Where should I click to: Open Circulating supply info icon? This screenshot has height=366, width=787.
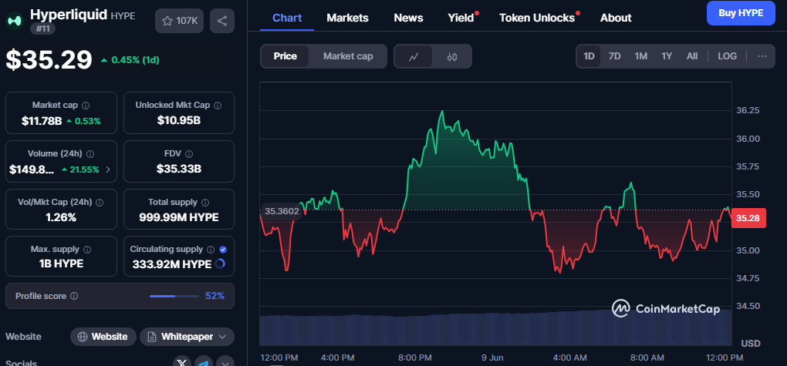pos(211,249)
